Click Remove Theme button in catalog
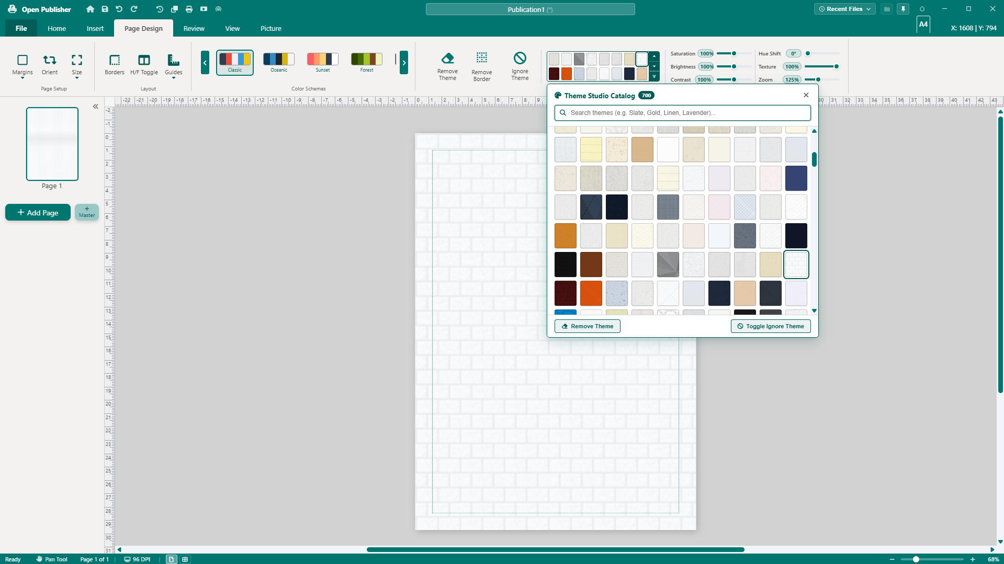The image size is (1004, 564). (588, 326)
